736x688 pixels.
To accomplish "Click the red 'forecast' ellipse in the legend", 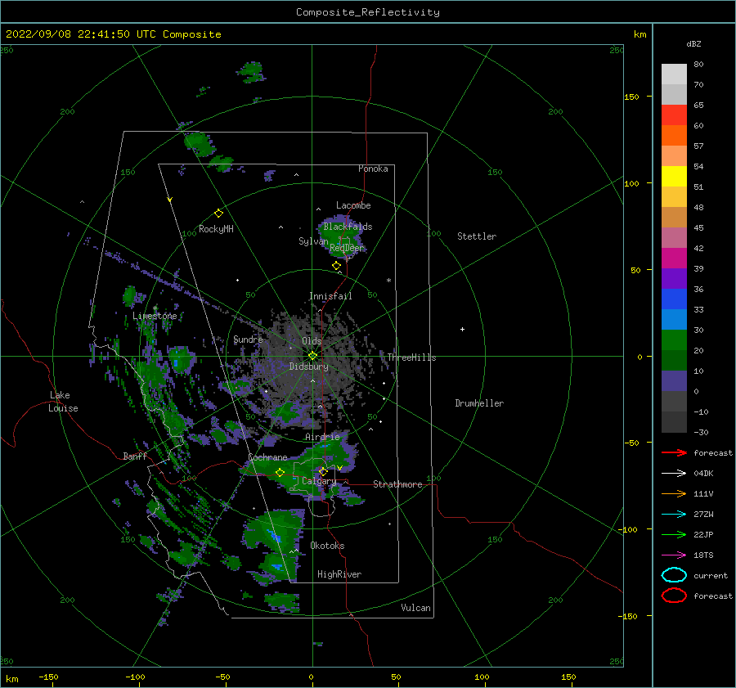I will point(674,596).
